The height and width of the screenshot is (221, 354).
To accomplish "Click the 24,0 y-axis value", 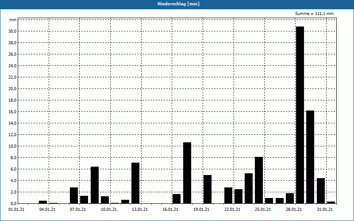I will [x=12, y=66].
